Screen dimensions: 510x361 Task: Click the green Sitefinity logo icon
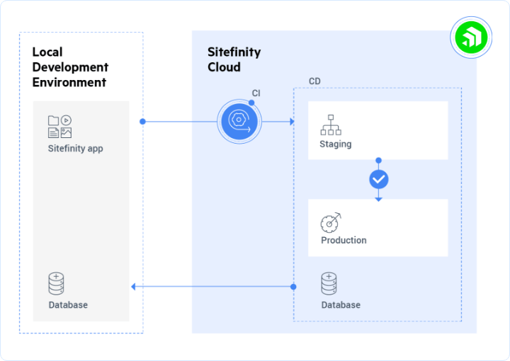[x=470, y=36]
